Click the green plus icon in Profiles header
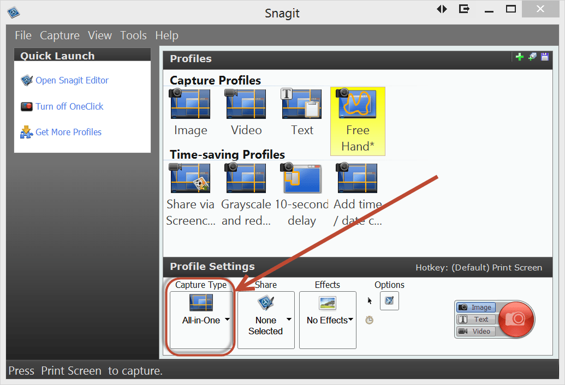Viewport: 565px width, 385px height. pos(520,57)
